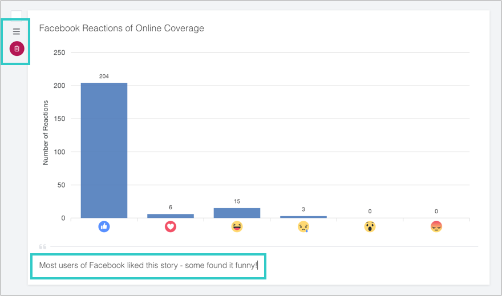This screenshot has width=502, height=296.
Task: Click into the comment text field about Facebook users
Action: [148, 266]
